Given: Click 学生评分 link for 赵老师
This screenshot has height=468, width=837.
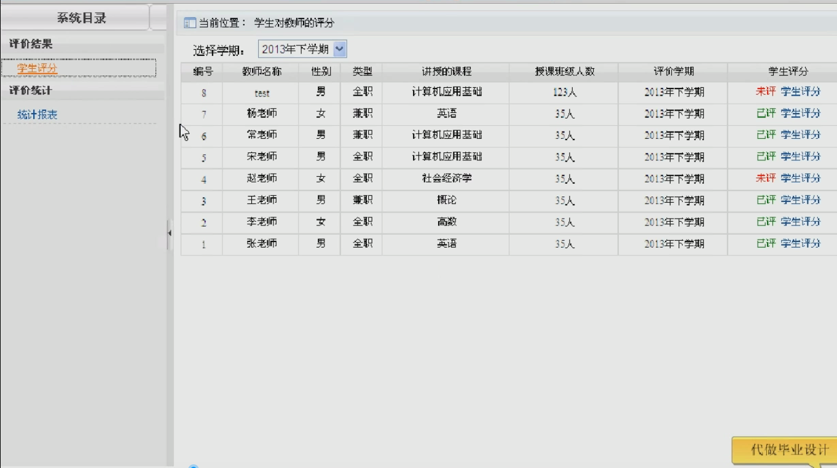Looking at the screenshot, I should [x=800, y=178].
